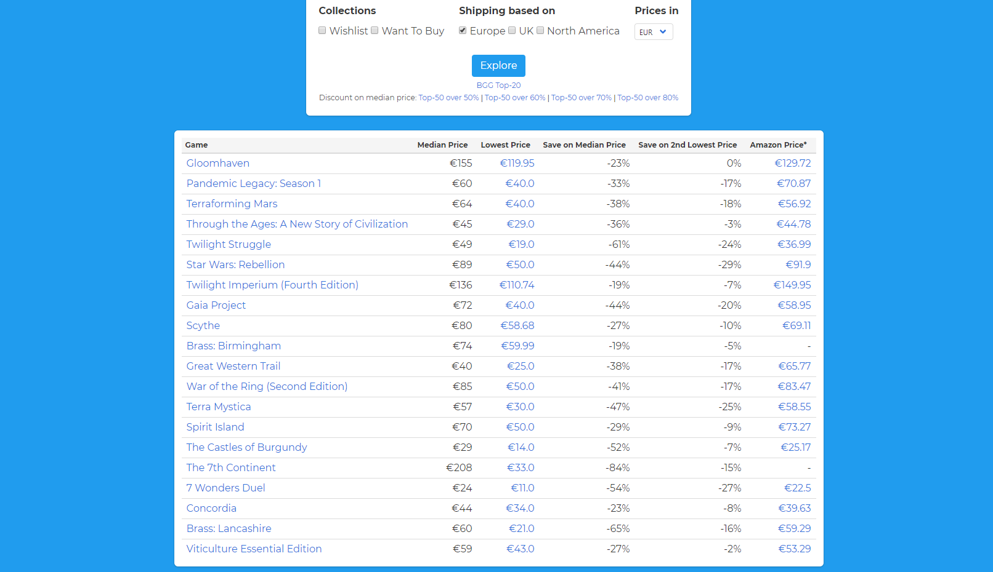Open Through the Ages game link
This screenshot has height=572, width=993.
pos(298,224)
